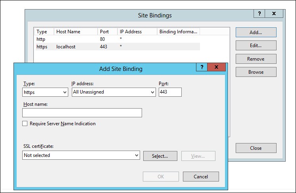Click the help question mark in Site Bindings

259,13
